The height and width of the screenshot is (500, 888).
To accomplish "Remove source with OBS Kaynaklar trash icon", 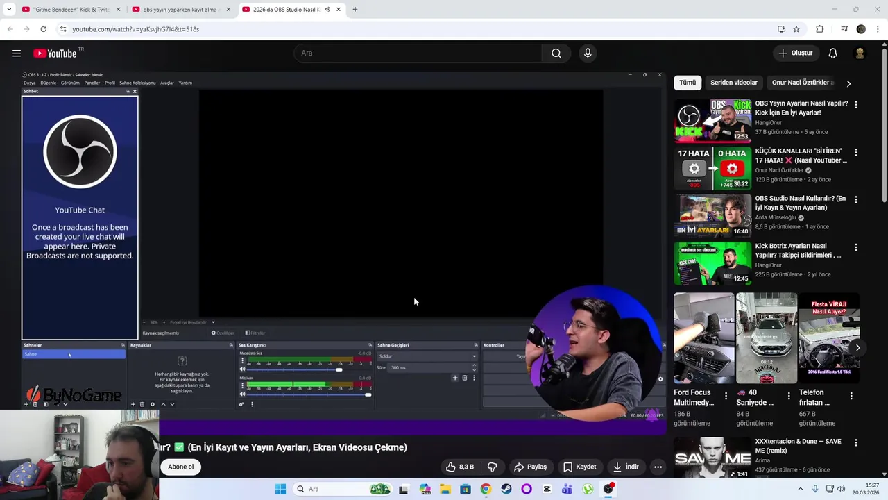I will pyautogui.click(x=142, y=404).
